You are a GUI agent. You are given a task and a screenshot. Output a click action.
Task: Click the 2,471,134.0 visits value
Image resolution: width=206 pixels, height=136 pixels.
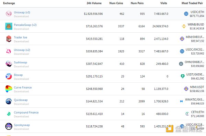tap(161, 39)
